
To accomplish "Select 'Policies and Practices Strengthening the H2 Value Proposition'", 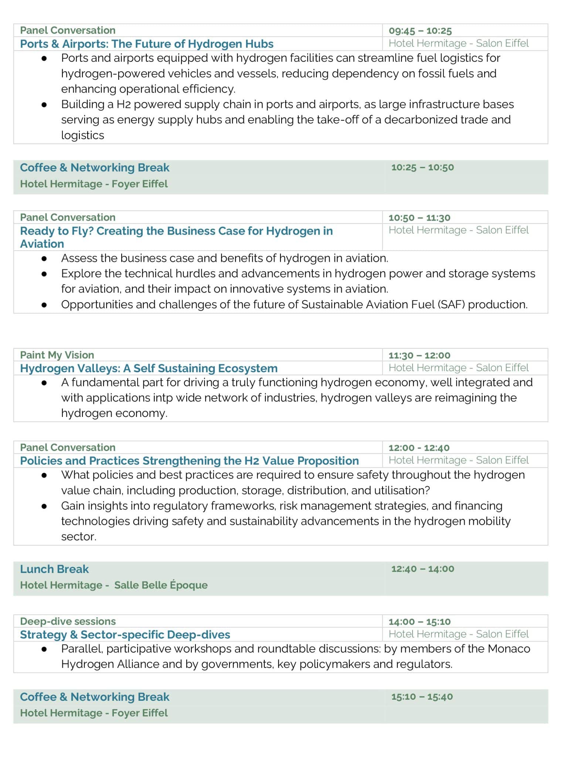I will tap(189, 461).
